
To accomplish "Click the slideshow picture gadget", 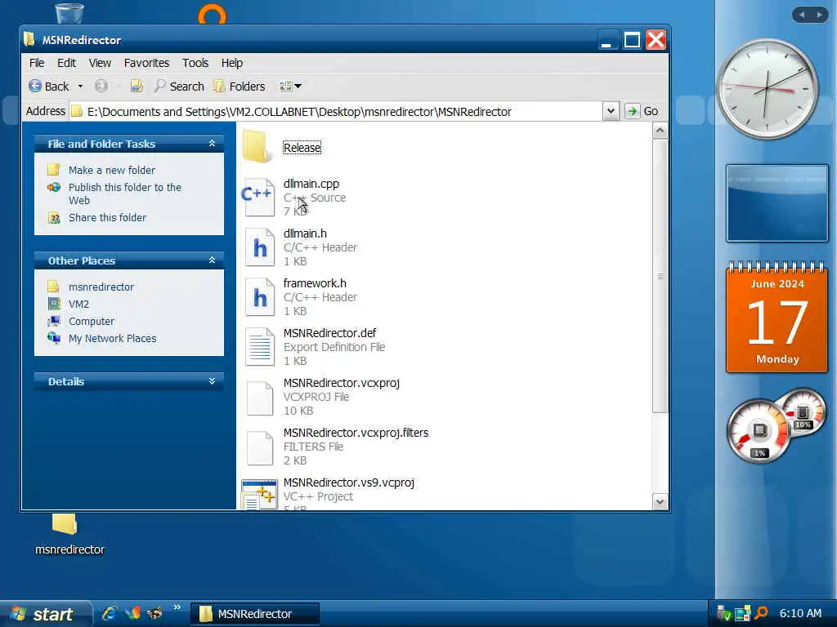I will (777, 203).
